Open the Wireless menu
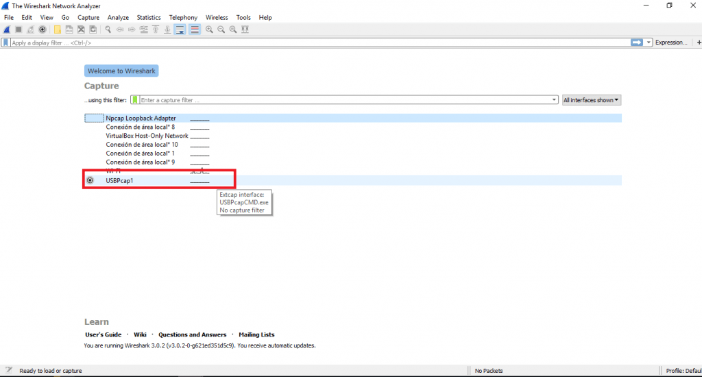Screen dimensions: 702x377 coord(217,17)
